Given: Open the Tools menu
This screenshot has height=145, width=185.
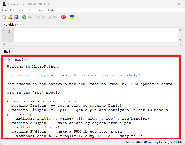Looking at the screenshot, I should pos(41,10).
